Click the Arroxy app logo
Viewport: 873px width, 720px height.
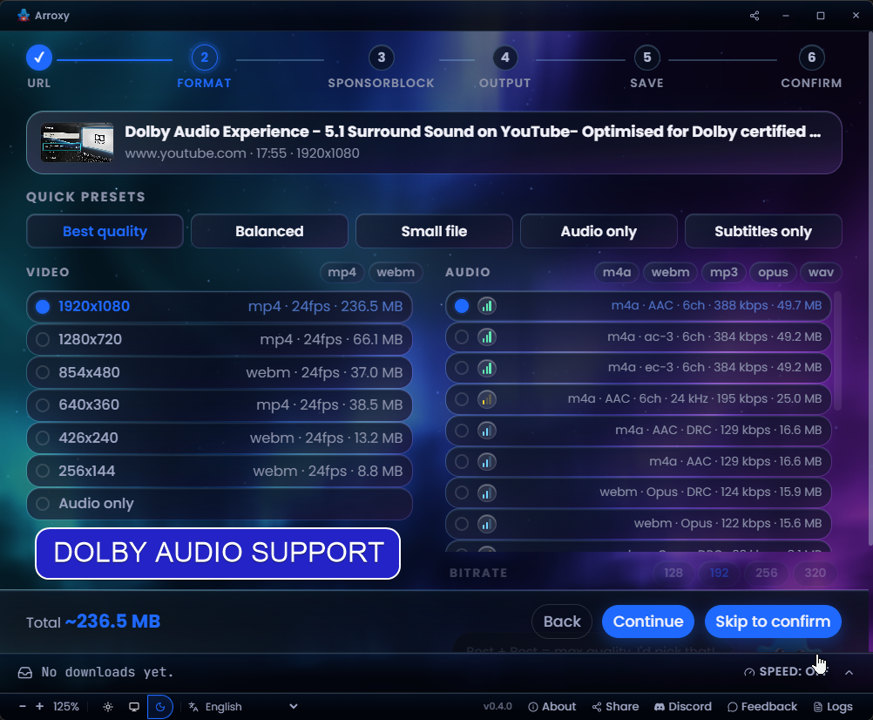click(x=24, y=15)
